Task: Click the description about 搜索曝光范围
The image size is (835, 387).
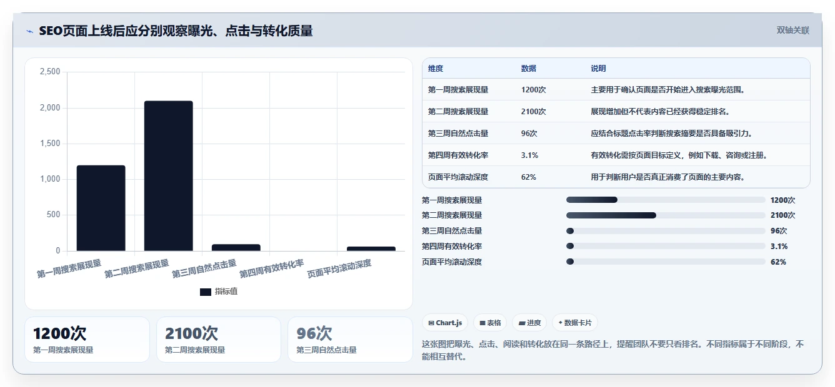Action: point(668,90)
